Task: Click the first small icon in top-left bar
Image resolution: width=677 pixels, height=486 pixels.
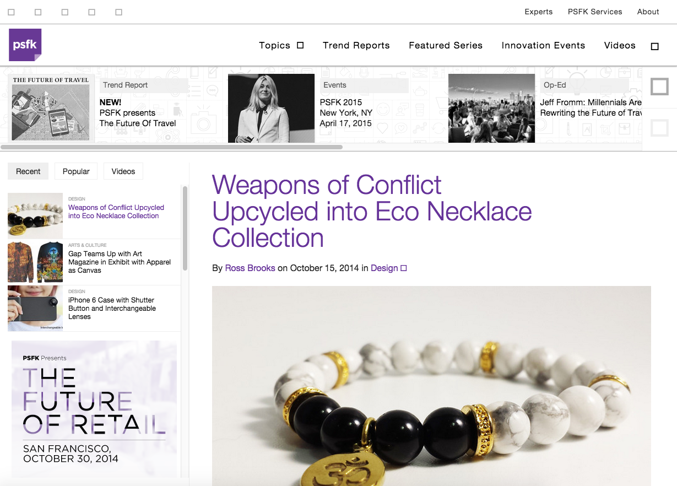Action: (11, 12)
